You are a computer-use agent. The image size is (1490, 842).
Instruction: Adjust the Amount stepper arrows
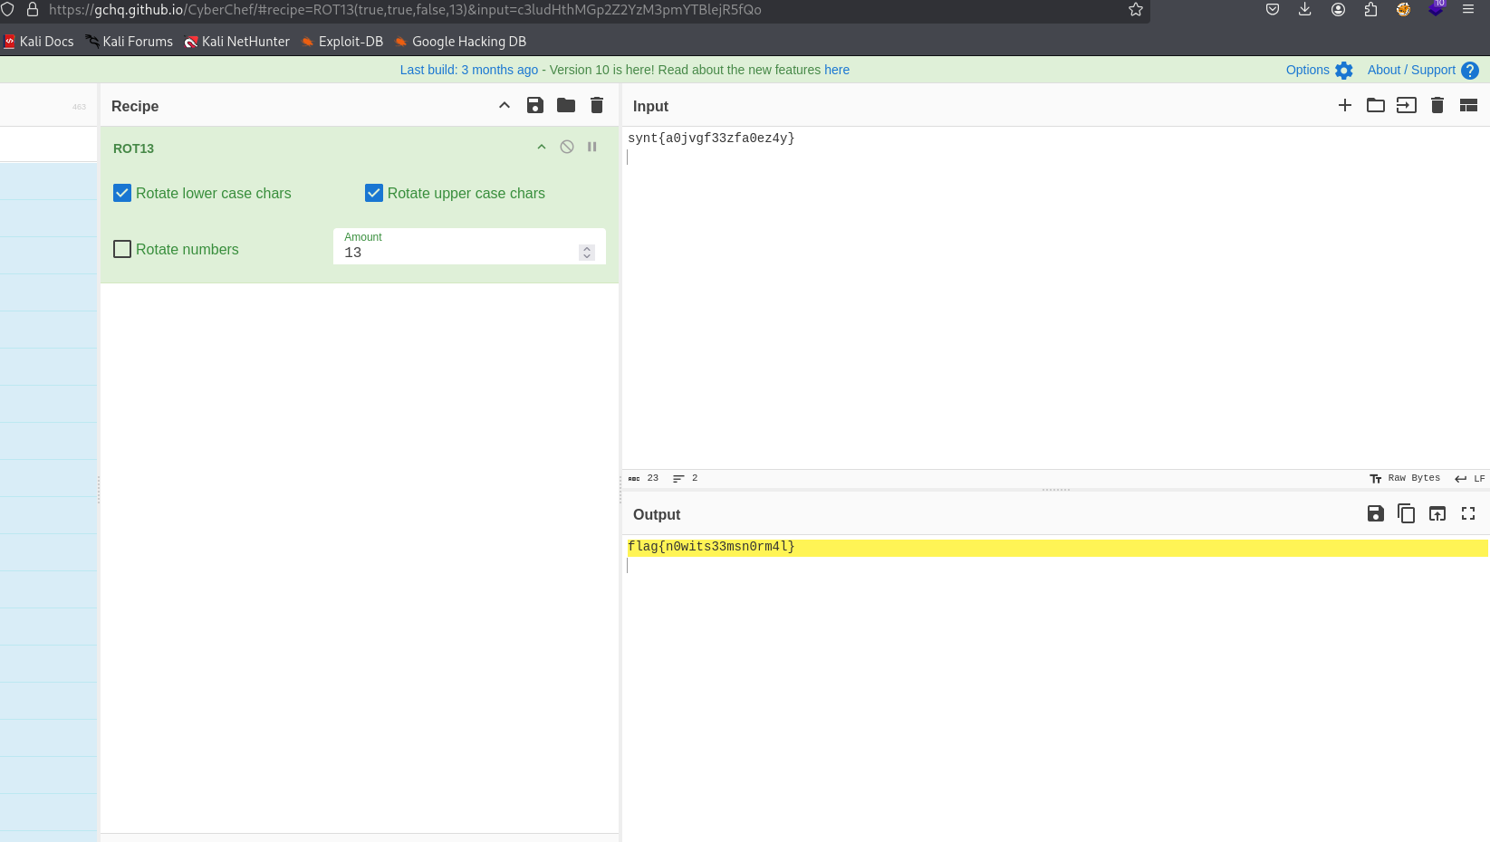pos(587,253)
